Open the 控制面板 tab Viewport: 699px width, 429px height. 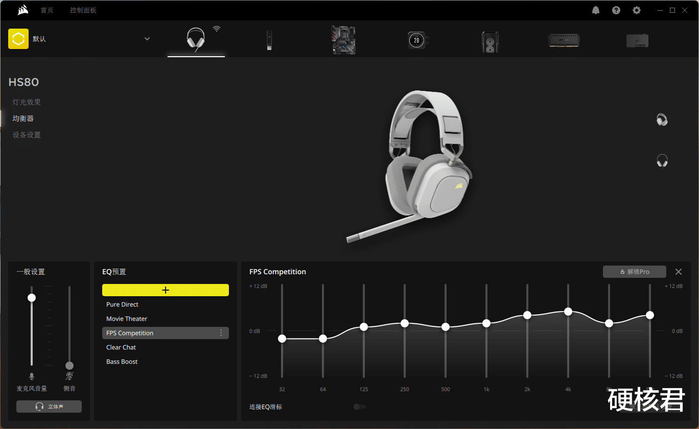point(83,10)
